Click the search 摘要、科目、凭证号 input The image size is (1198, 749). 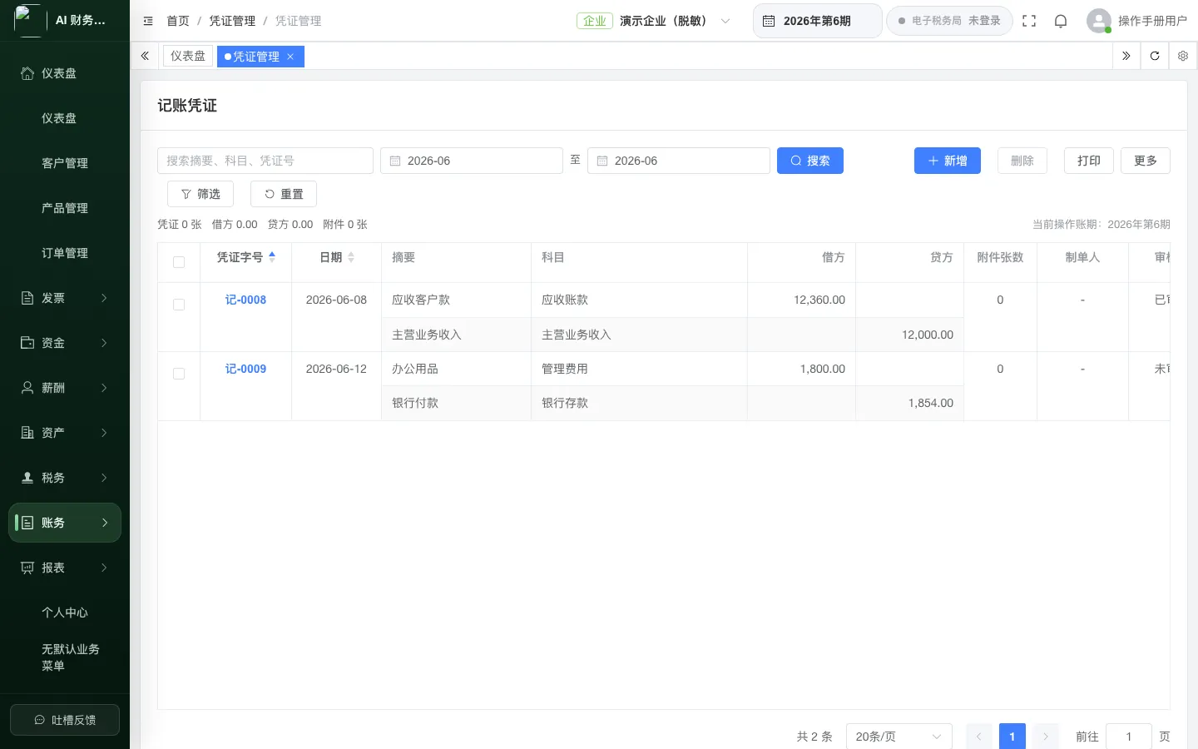tap(265, 161)
